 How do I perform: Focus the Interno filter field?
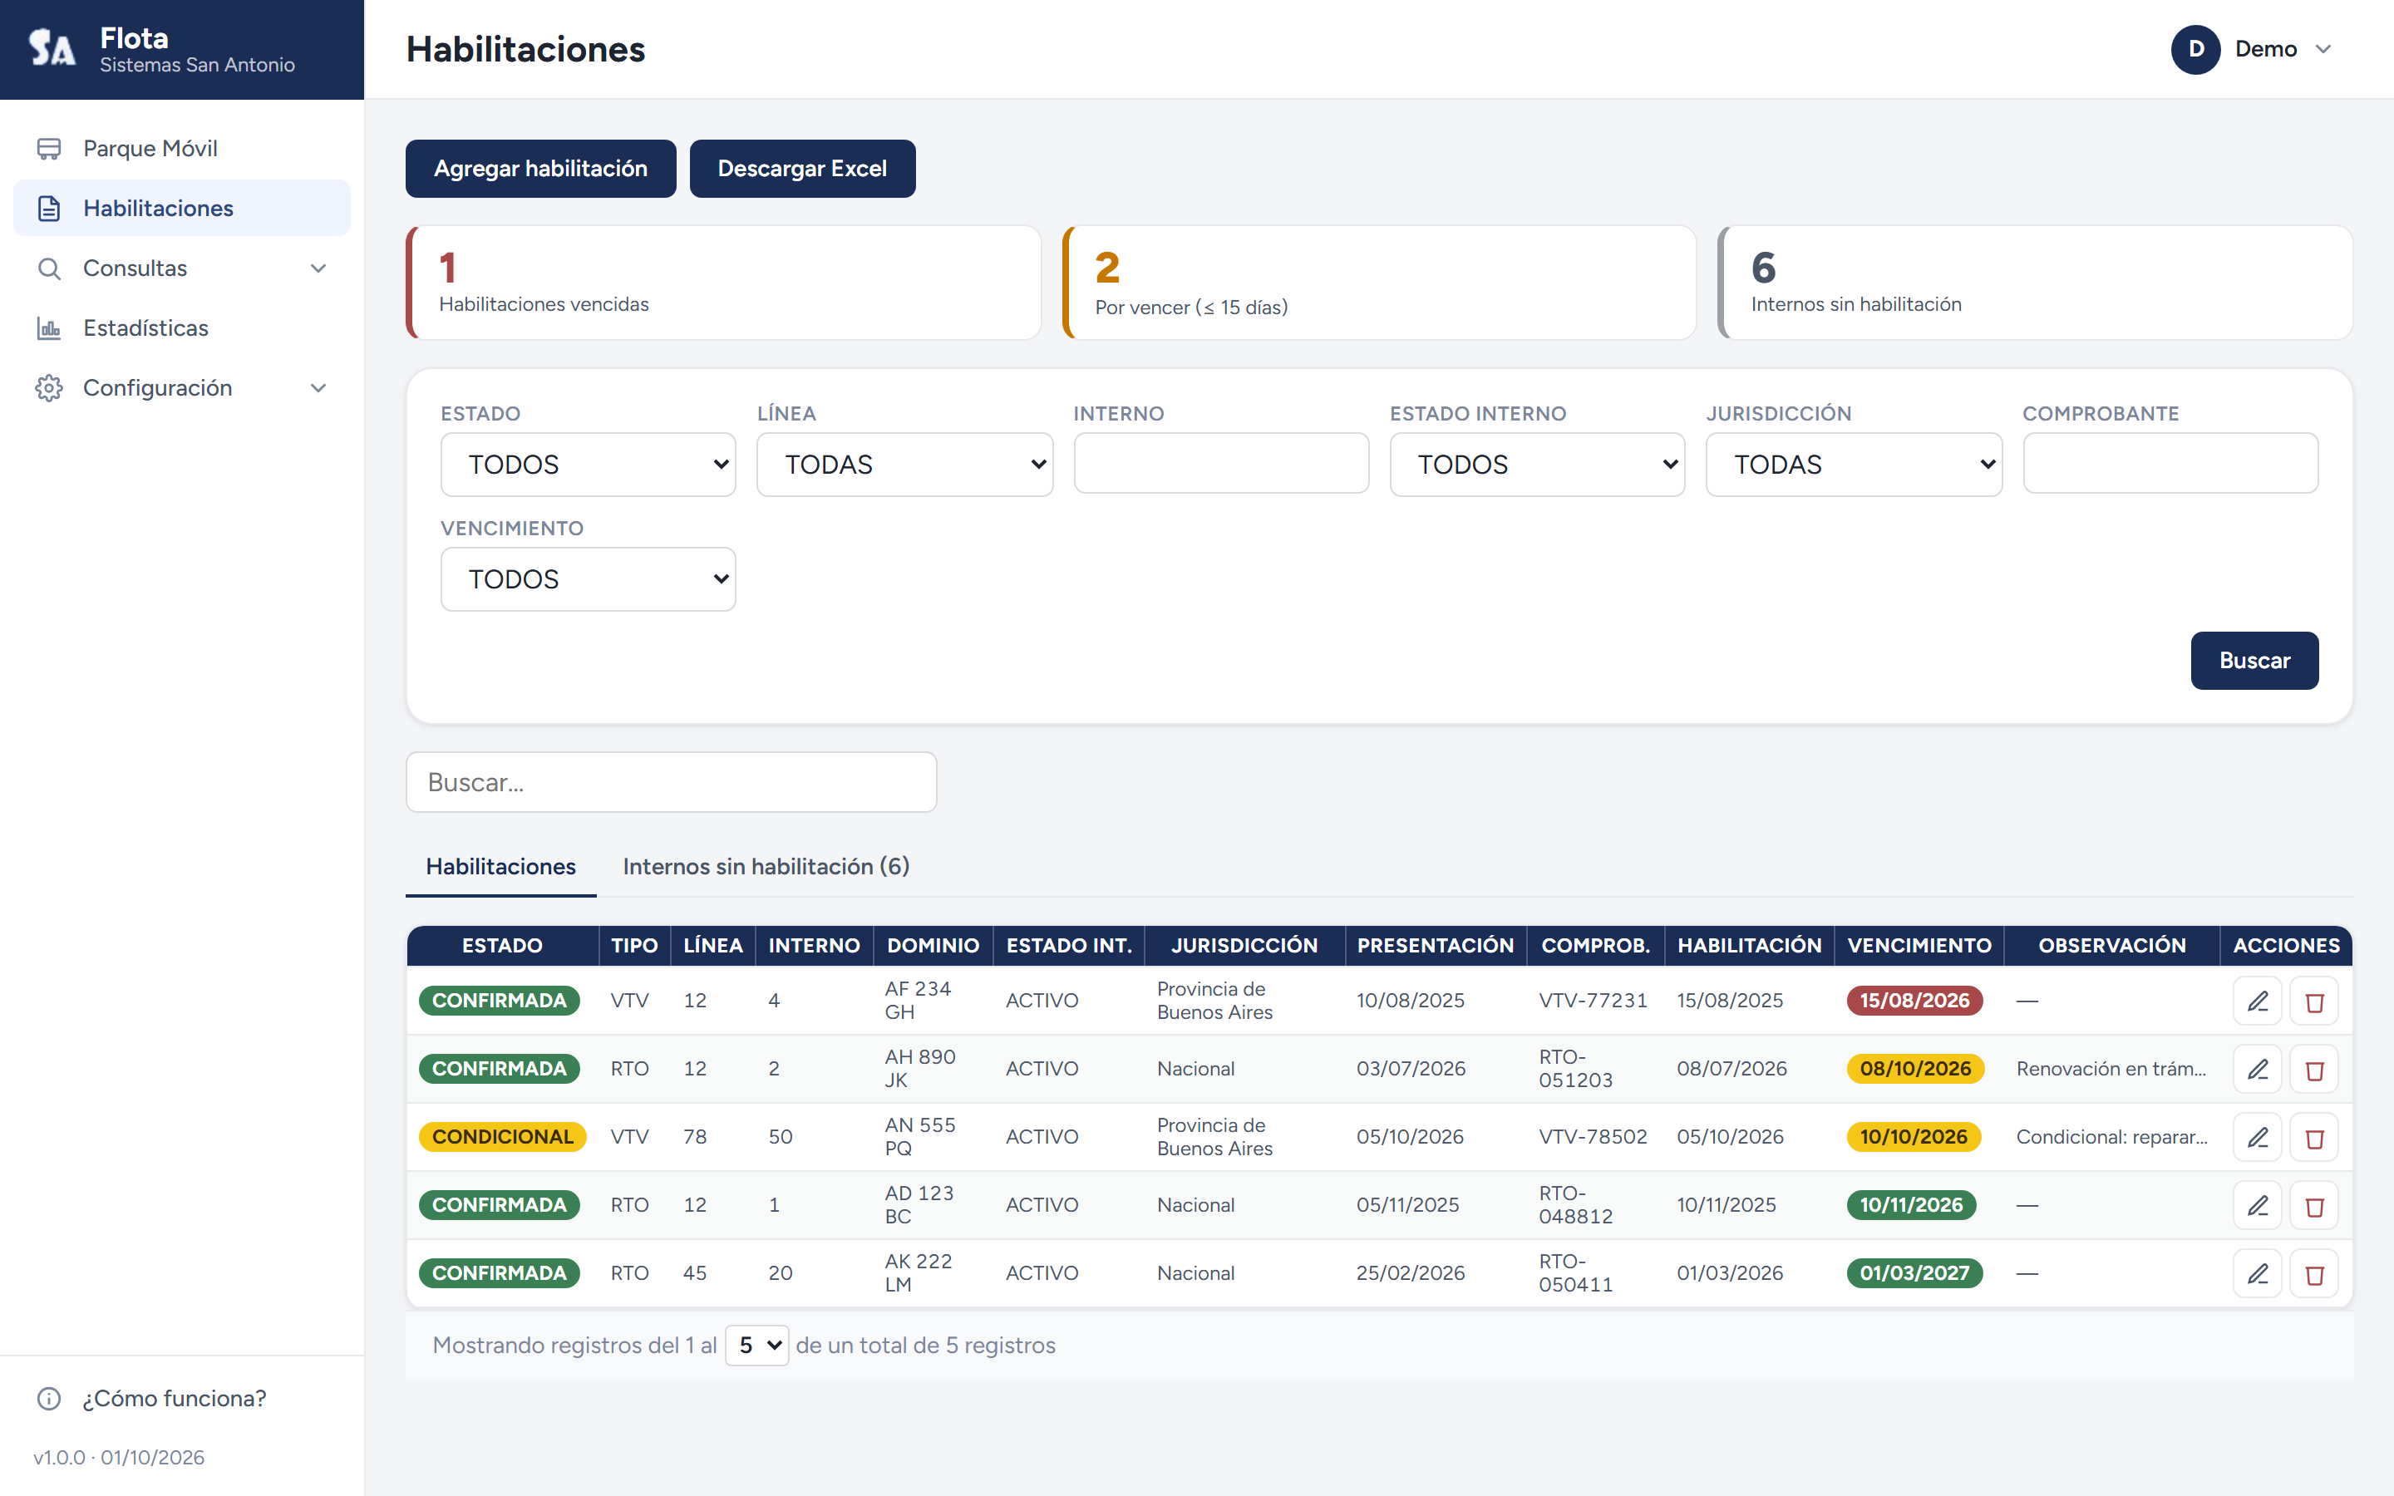point(1221,463)
